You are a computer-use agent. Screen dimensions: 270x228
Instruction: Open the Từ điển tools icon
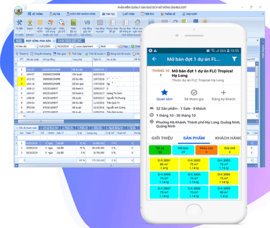[x=19, y=23]
